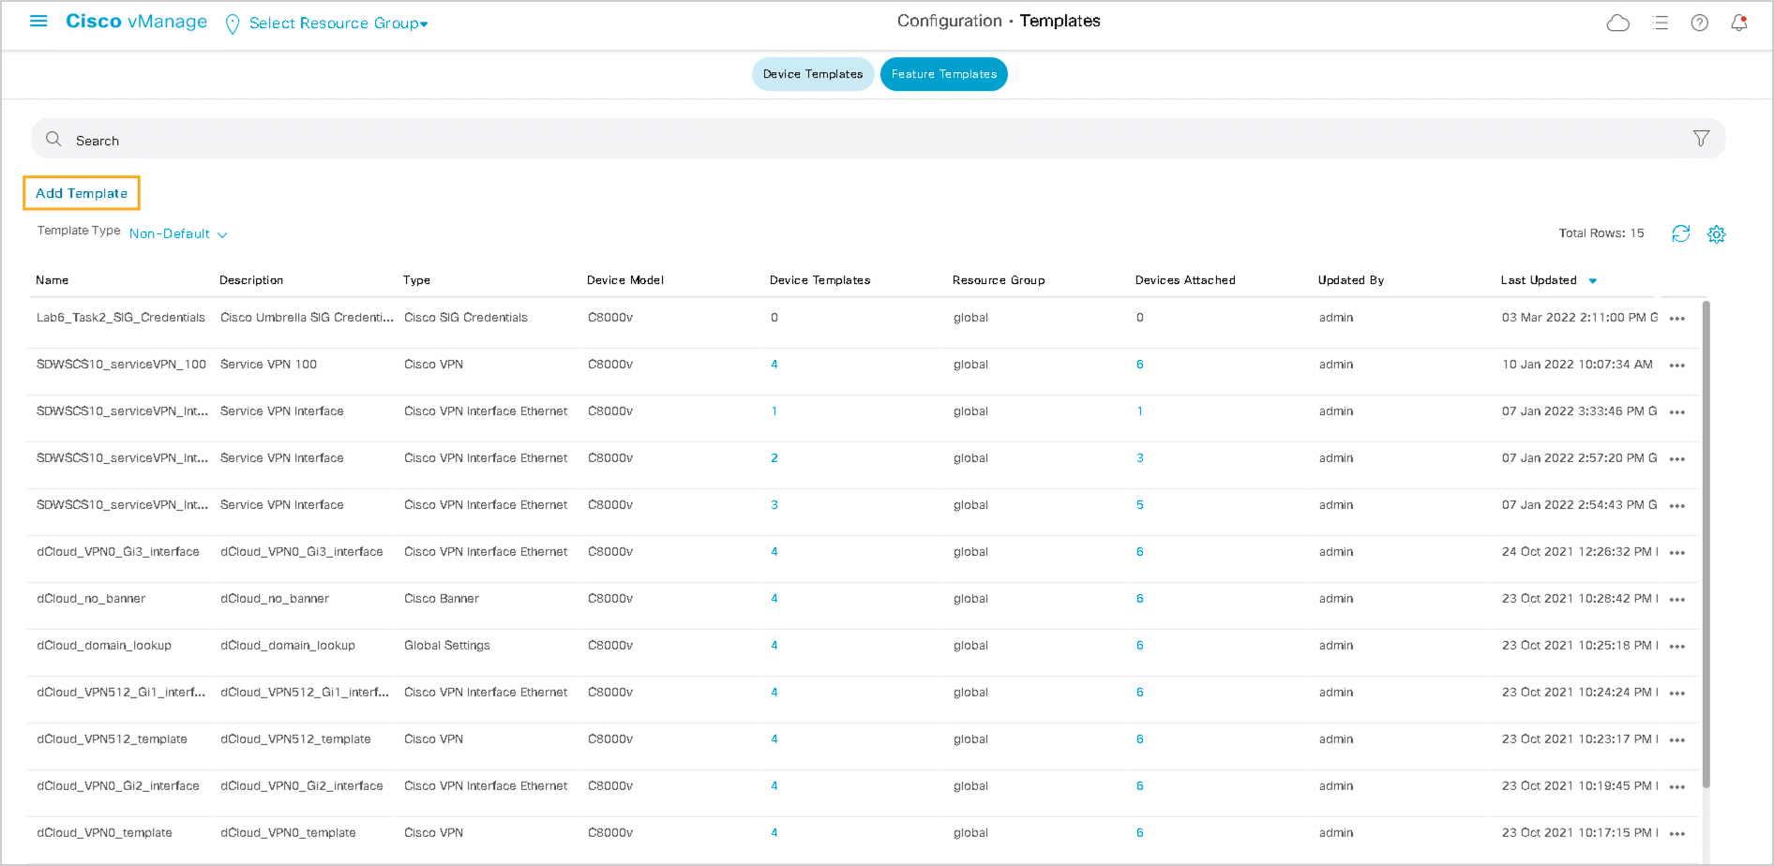Screen dimensions: 1774x866
Task: Open the notifications bell icon
Action: [1738, 22]
